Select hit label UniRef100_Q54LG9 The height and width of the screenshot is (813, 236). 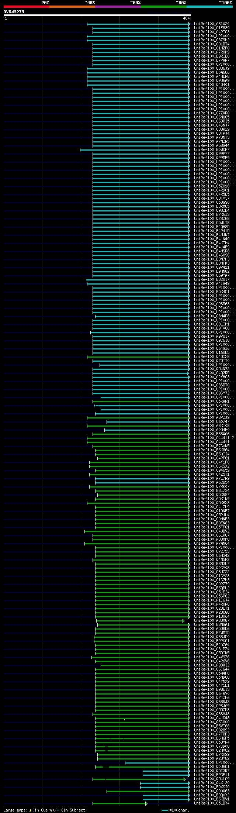click(212, 779)
